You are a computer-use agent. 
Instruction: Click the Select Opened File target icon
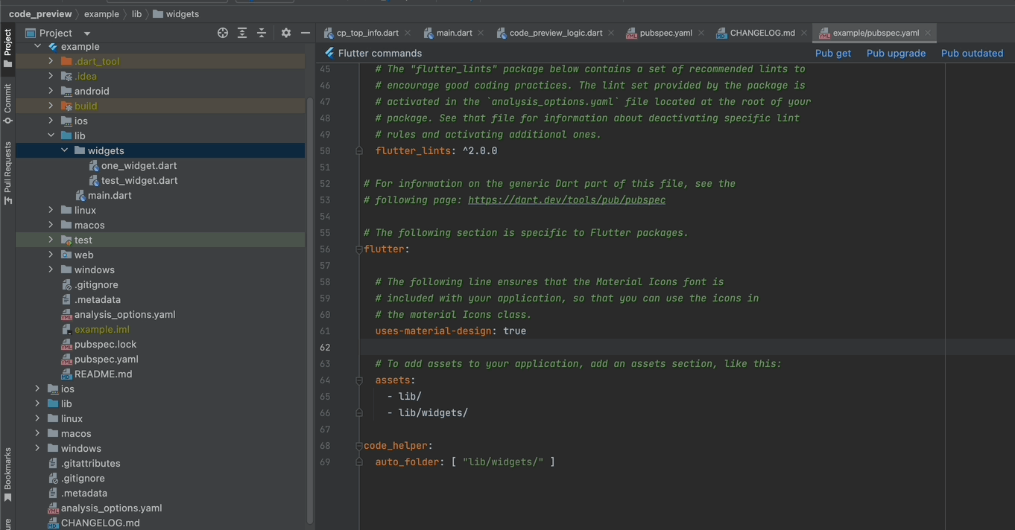click(222, 33)
